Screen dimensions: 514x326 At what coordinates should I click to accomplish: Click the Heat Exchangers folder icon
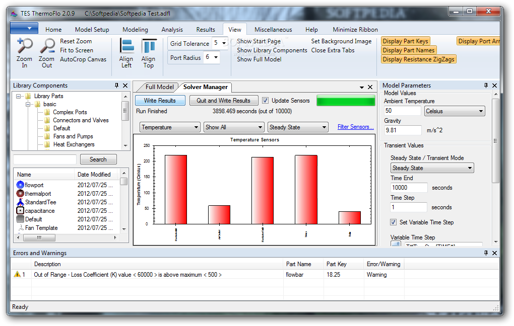tap(47, 144)
